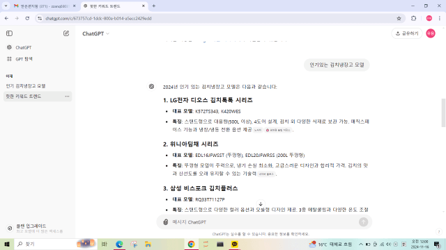This screenshot has width=446, height=250.
Task: Click heading 2. 위니아딤채 시리즈
Action: [x=190, y=144]
